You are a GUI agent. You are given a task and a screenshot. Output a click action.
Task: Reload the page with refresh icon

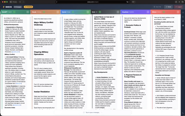click(129, 2)
